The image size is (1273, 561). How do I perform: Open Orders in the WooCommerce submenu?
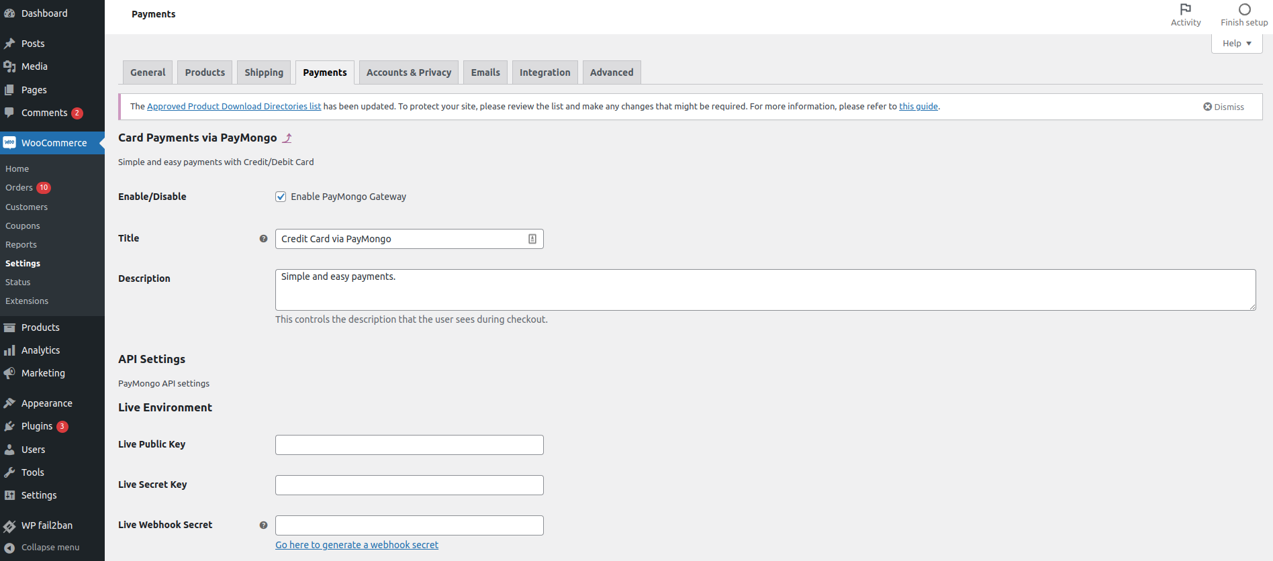click(x=19, y=188)
